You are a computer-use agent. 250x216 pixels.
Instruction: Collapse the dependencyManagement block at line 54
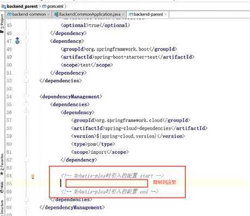[26, 96]
